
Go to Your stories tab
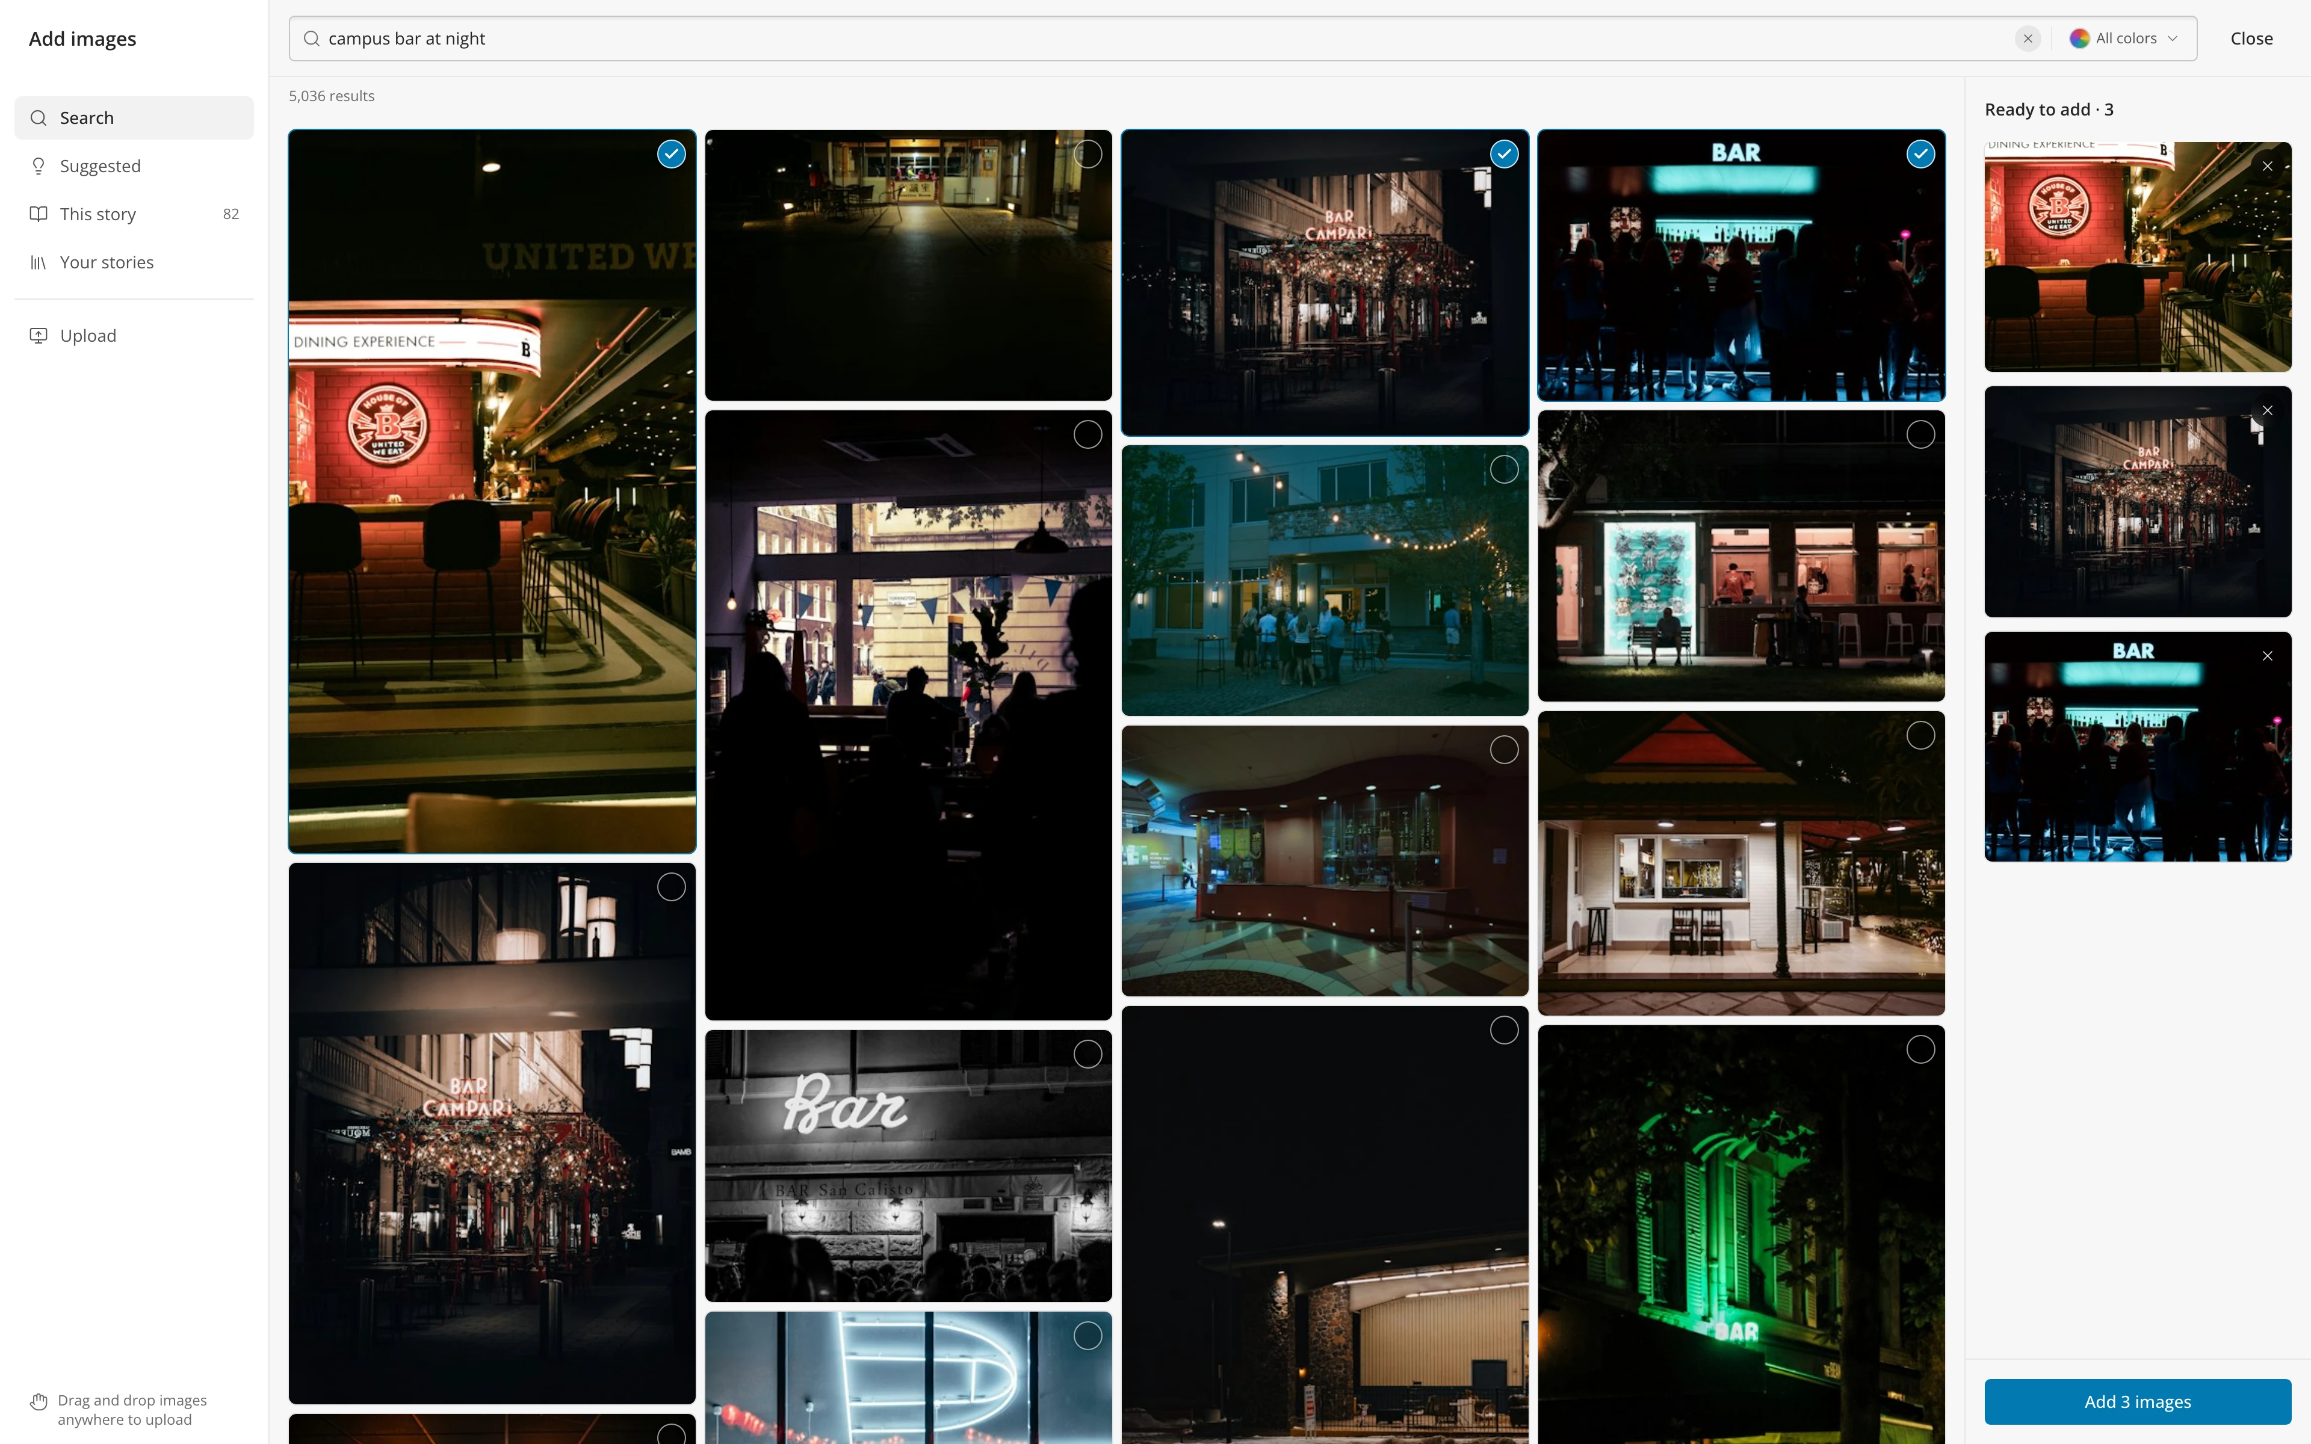[134, 263]
